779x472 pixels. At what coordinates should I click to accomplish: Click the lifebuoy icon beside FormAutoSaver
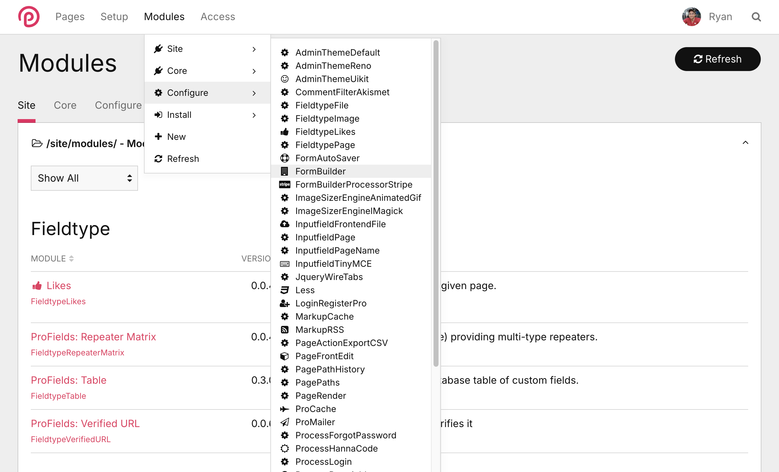coord(285,158)
